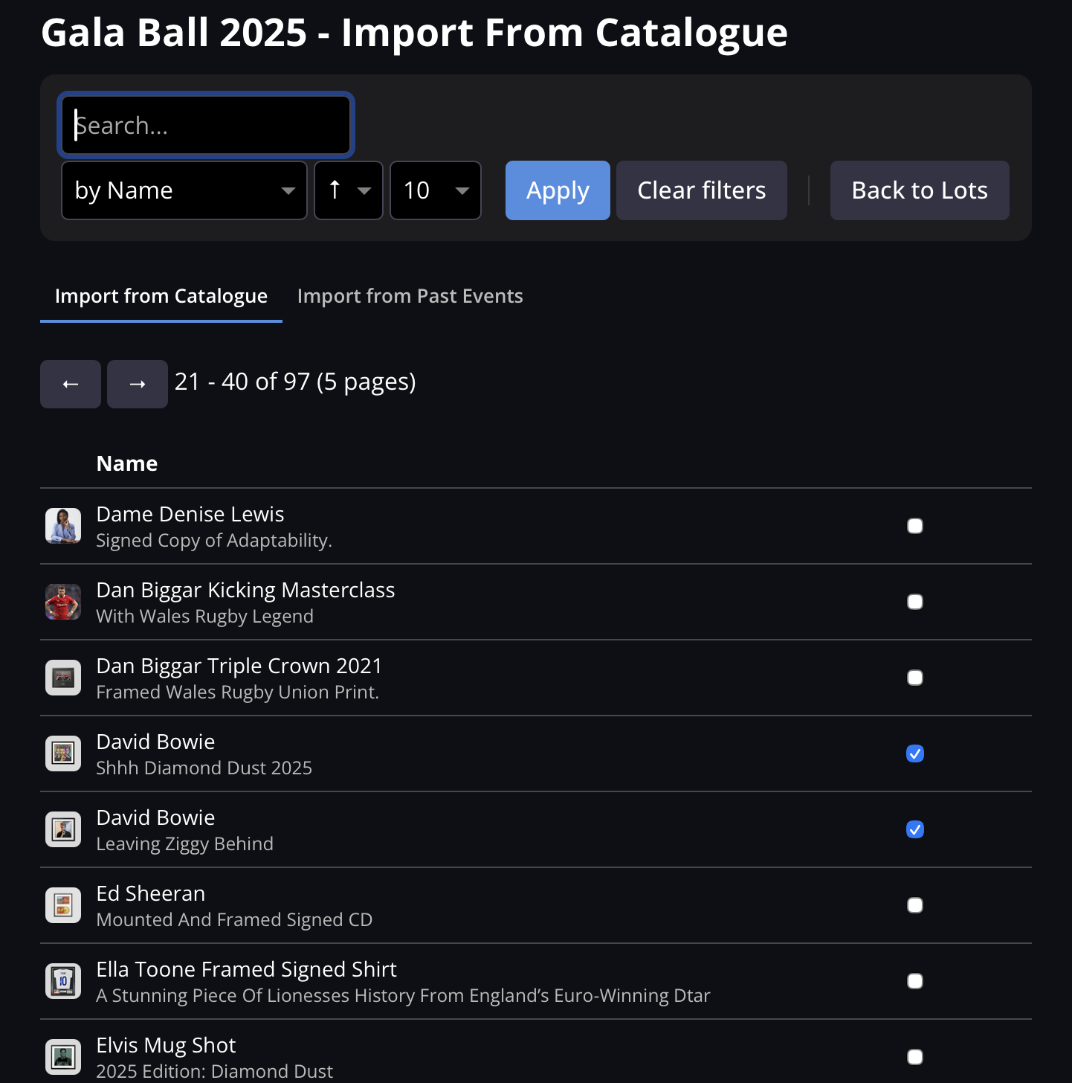Focus the Search input field
Viewport: 1072px width, 1083px height.
pos(206,125)
